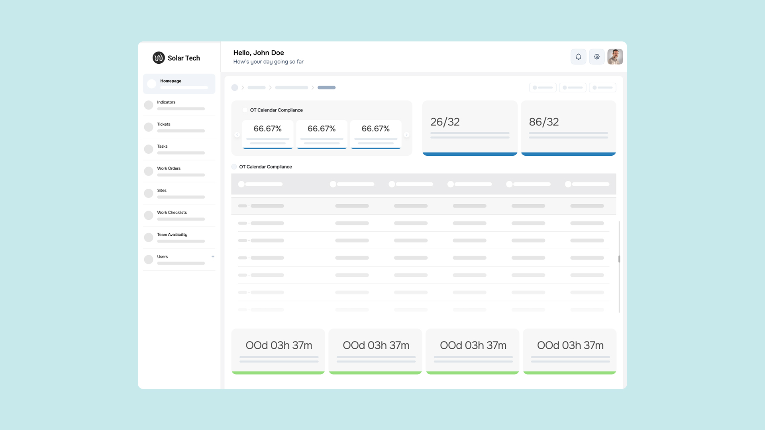Click the Tickets sidebar icon circle
The height and width of the screenshot is (430, 765).
click(x=149, y=127)
